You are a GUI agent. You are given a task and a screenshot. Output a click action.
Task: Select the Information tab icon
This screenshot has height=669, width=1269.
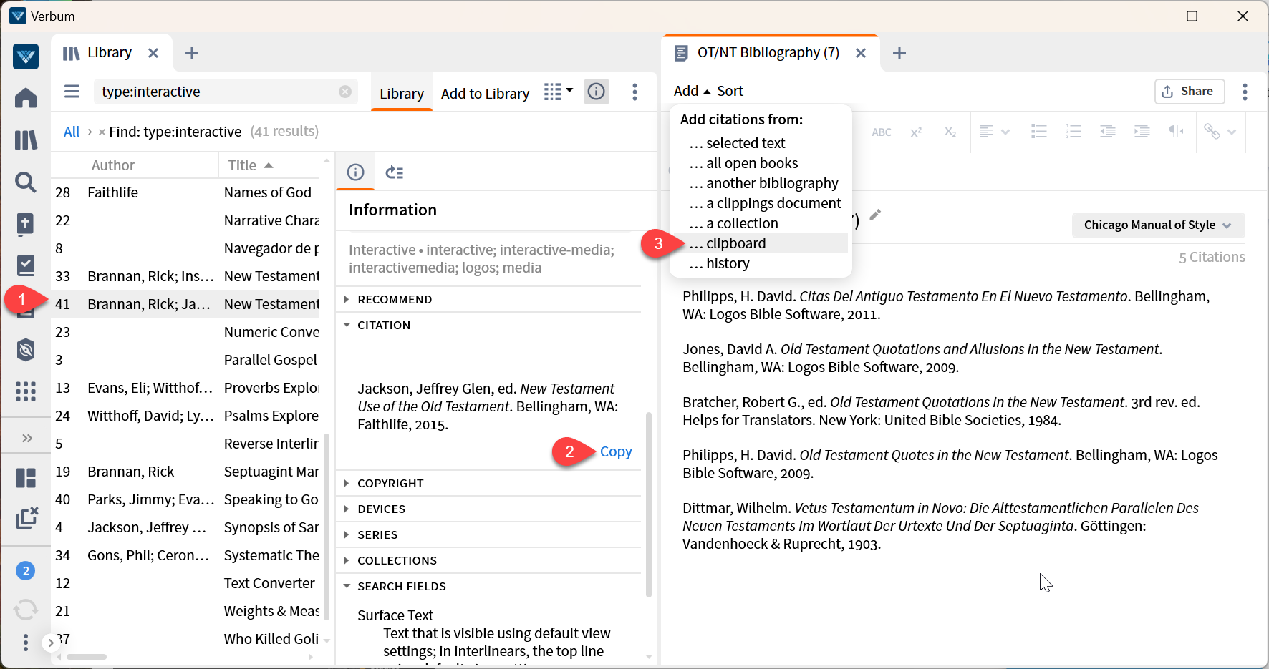[356, 172]
